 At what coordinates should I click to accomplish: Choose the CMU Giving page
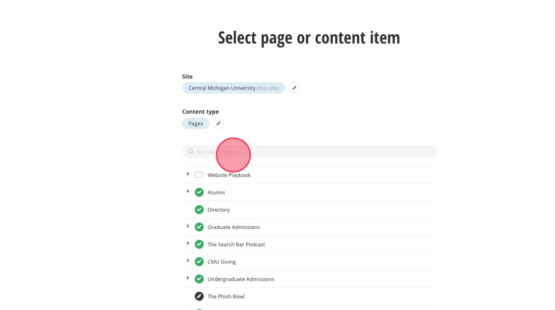222,262
